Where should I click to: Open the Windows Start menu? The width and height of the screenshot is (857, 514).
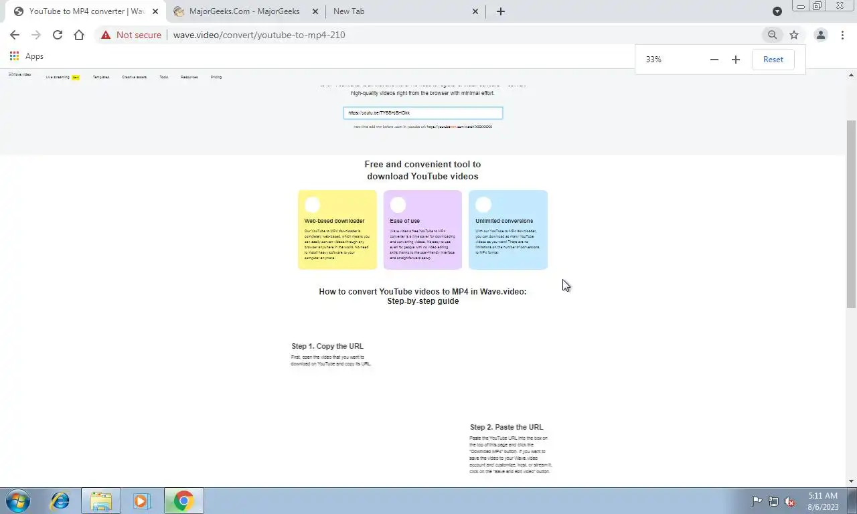tap(18, 501)
